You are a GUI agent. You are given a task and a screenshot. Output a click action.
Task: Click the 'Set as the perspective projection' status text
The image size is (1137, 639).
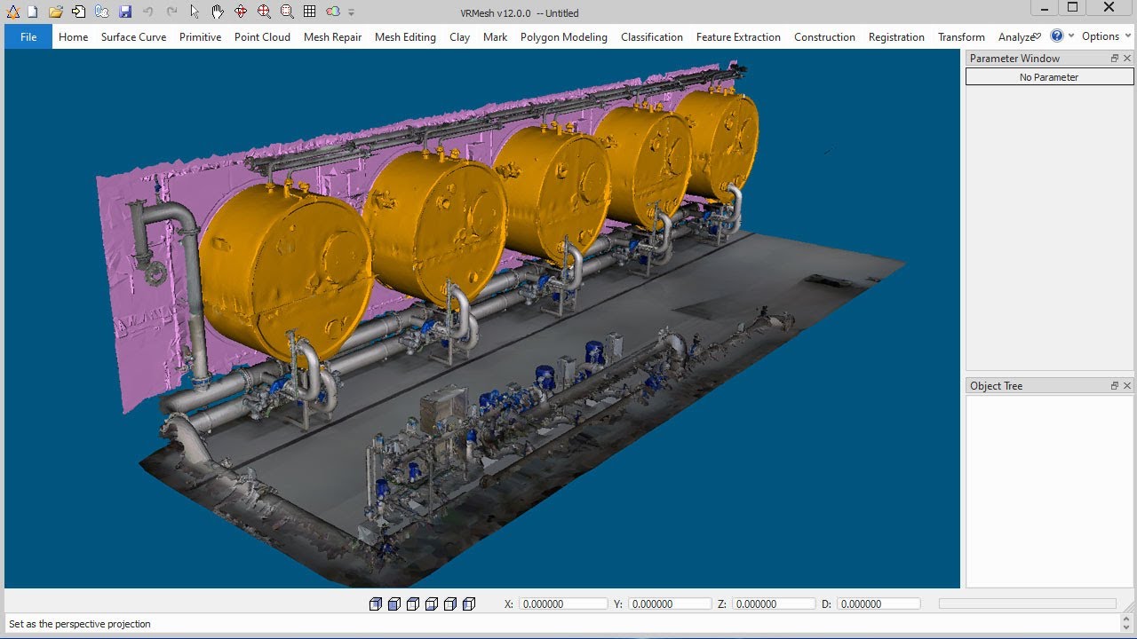(x=80, y=624)
